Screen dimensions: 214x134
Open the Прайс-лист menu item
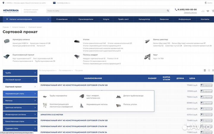click(x=123, y=19)
